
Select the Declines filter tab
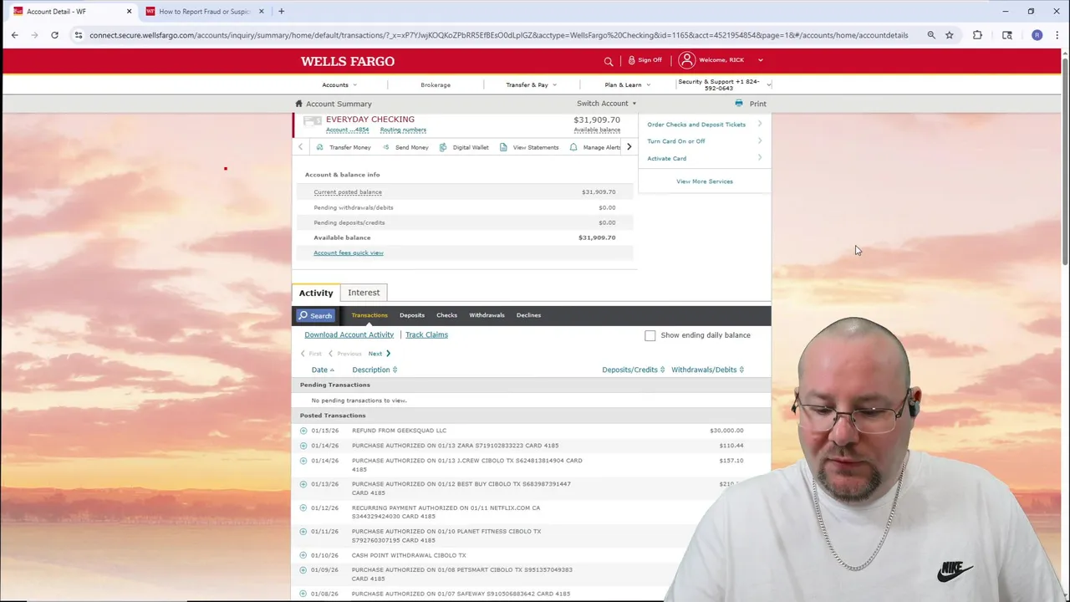pos(528,315)
